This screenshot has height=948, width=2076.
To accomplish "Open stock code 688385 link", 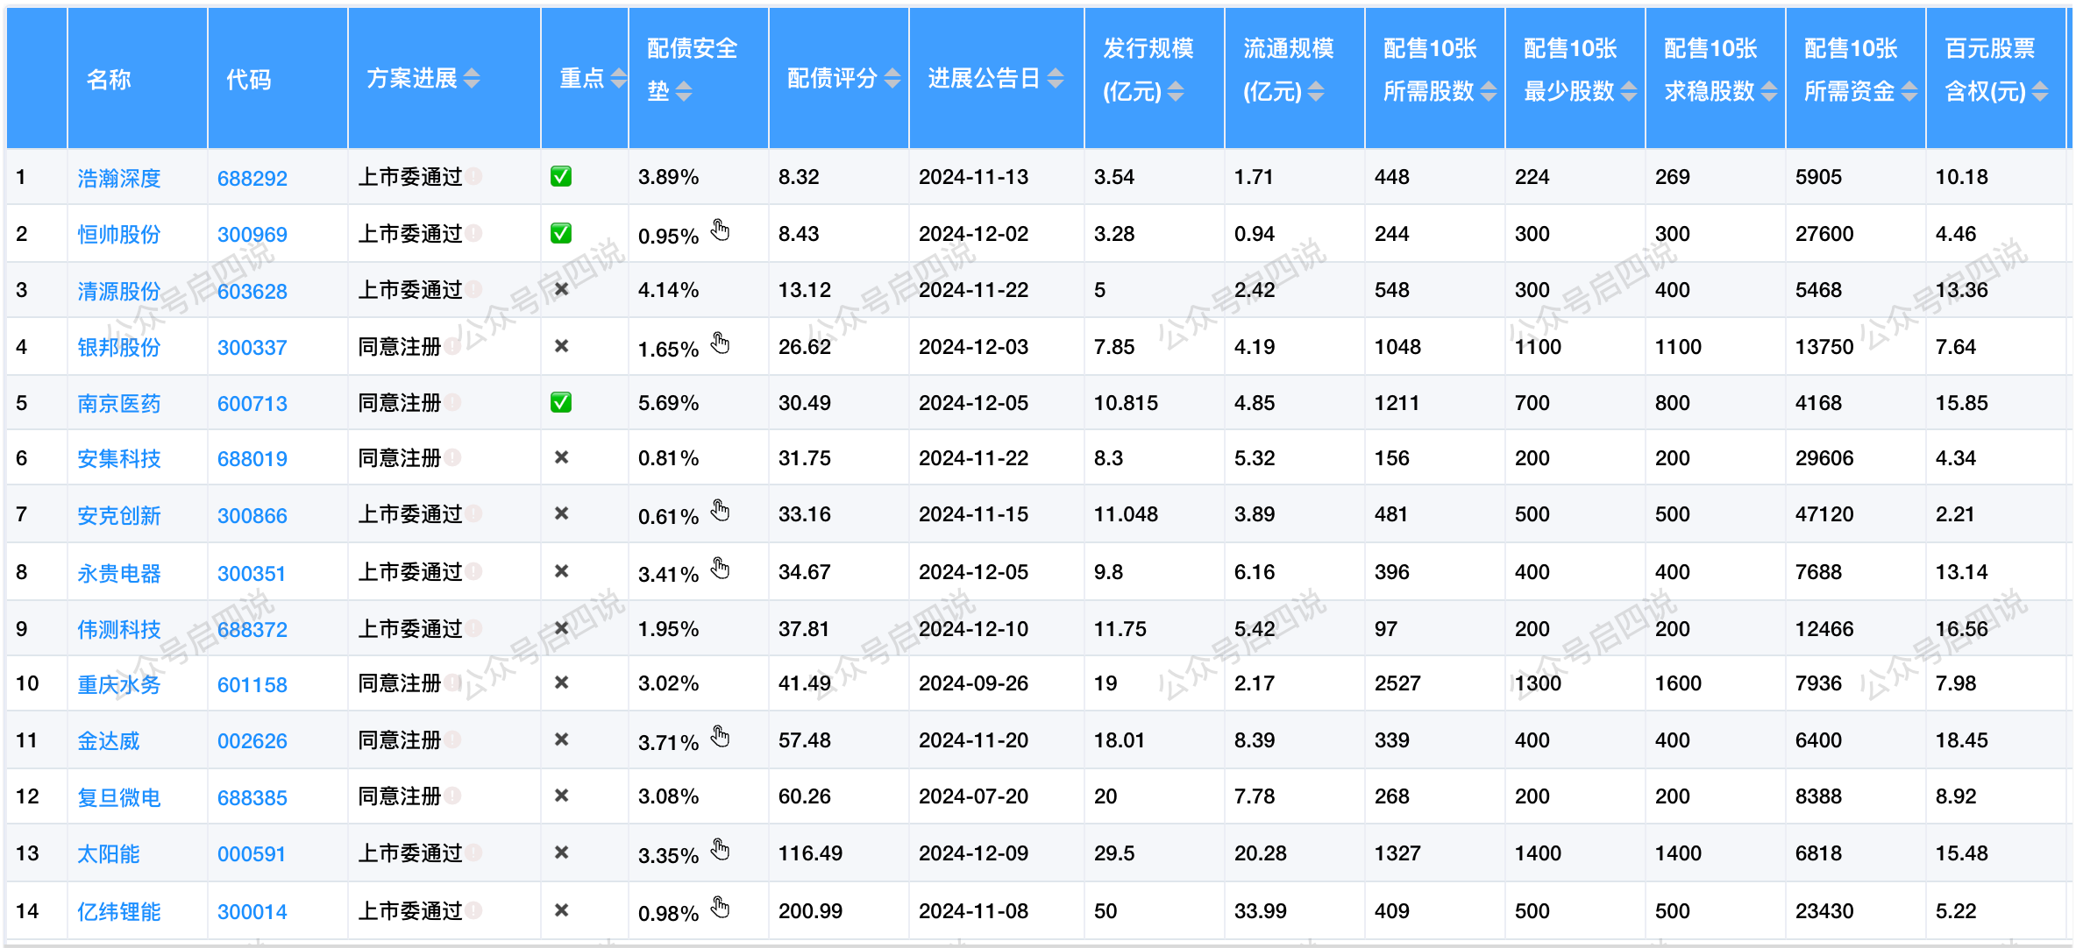I will [252, 797].
